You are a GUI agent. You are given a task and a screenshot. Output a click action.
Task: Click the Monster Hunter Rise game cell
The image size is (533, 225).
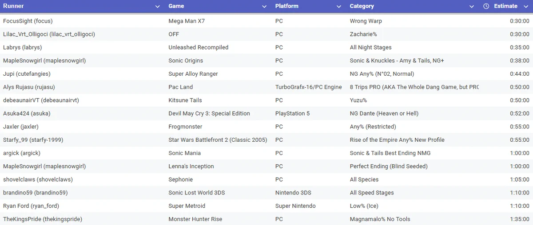(195, 219)
